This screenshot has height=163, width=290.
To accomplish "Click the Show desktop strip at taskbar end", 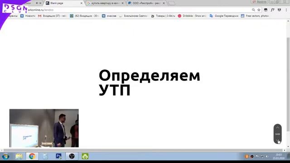I will coord(289,156).
